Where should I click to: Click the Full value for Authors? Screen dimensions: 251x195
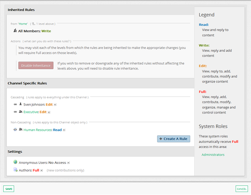pyautogui.click(x=36, y=170)
